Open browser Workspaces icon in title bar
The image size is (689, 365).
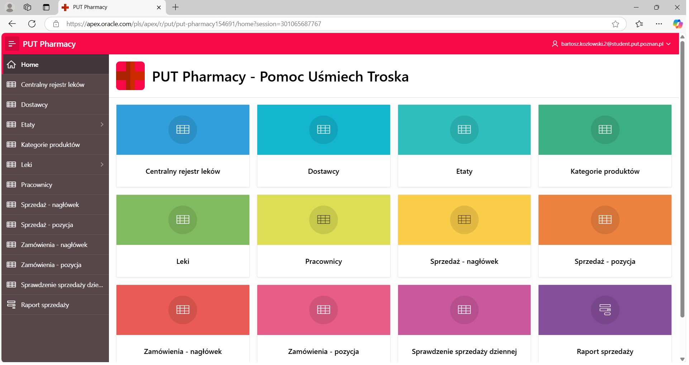28,7
